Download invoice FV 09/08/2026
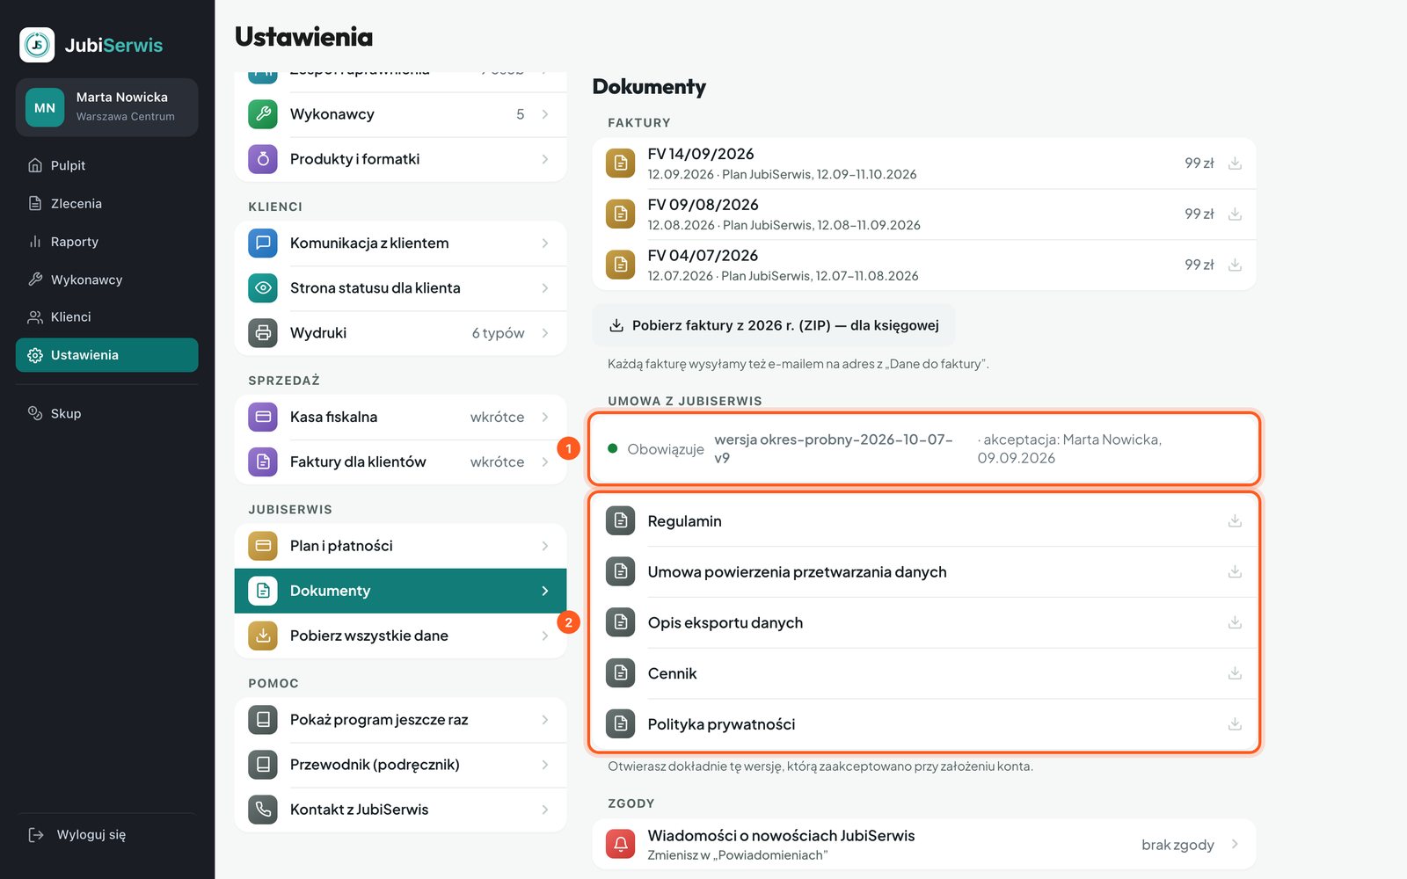 coord(1235,214)
